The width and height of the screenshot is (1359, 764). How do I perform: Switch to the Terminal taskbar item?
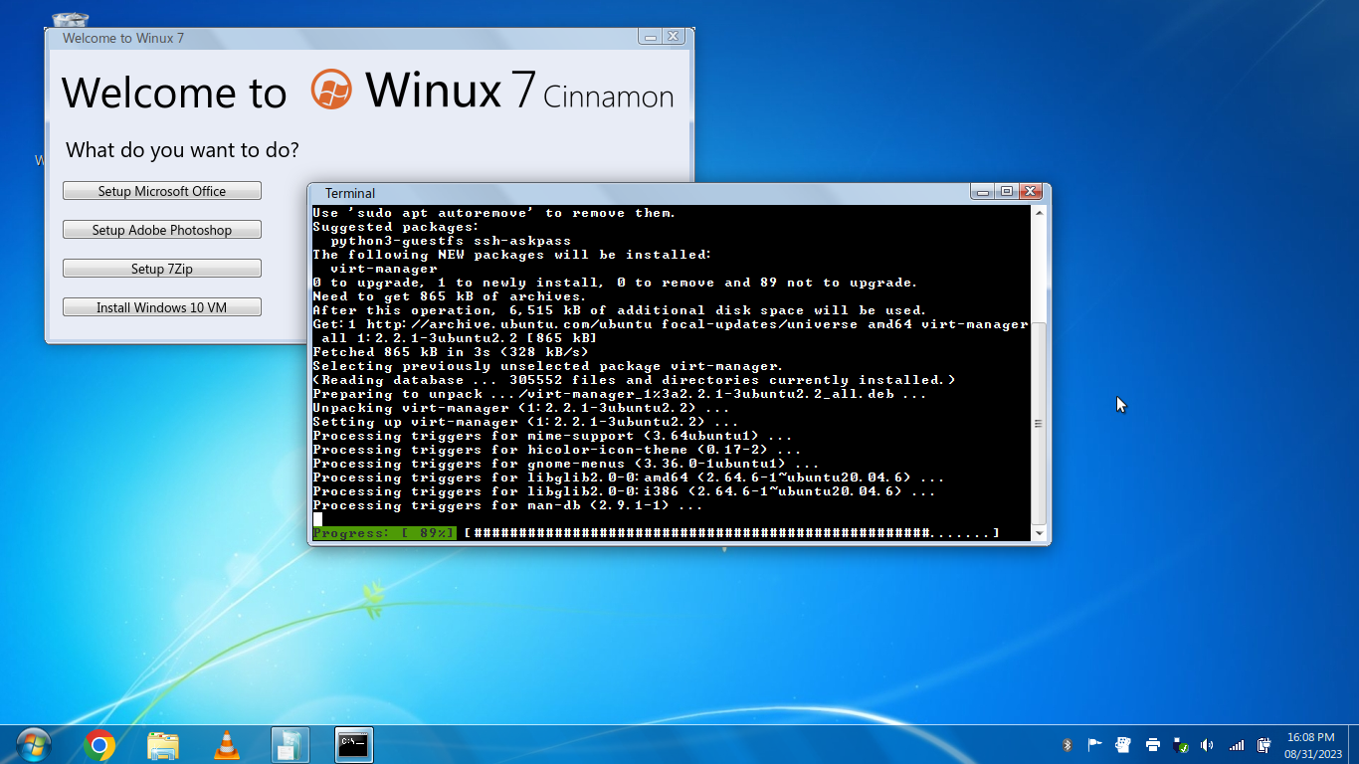[x=354, y=744]
